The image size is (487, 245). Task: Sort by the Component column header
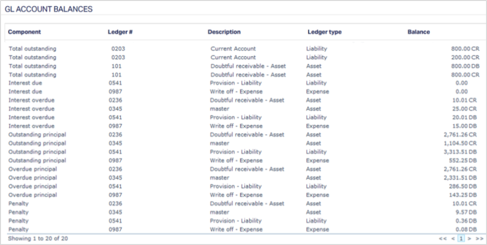[x=24, y=32]
